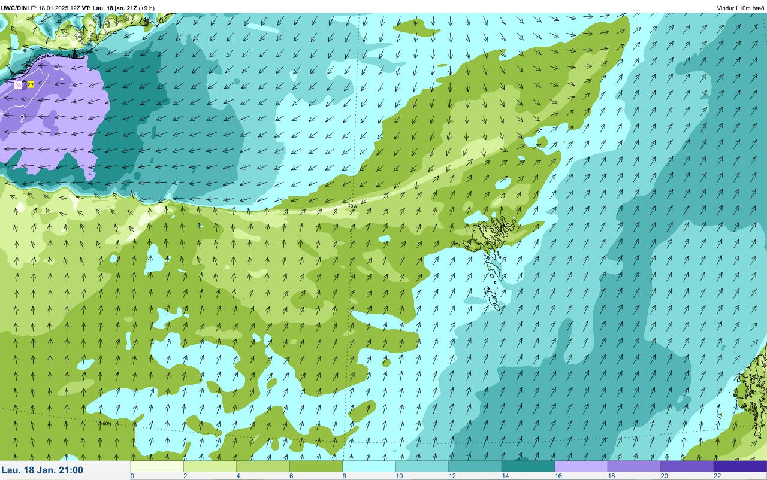Click legend tick value '8'

(344, 476)
